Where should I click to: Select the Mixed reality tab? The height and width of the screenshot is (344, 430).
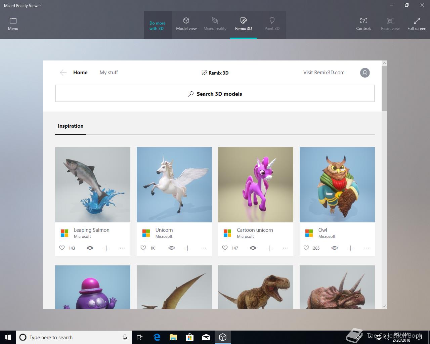pos(215,24)
